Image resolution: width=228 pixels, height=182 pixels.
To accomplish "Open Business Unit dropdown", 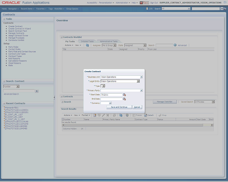I will pos(141,77).
